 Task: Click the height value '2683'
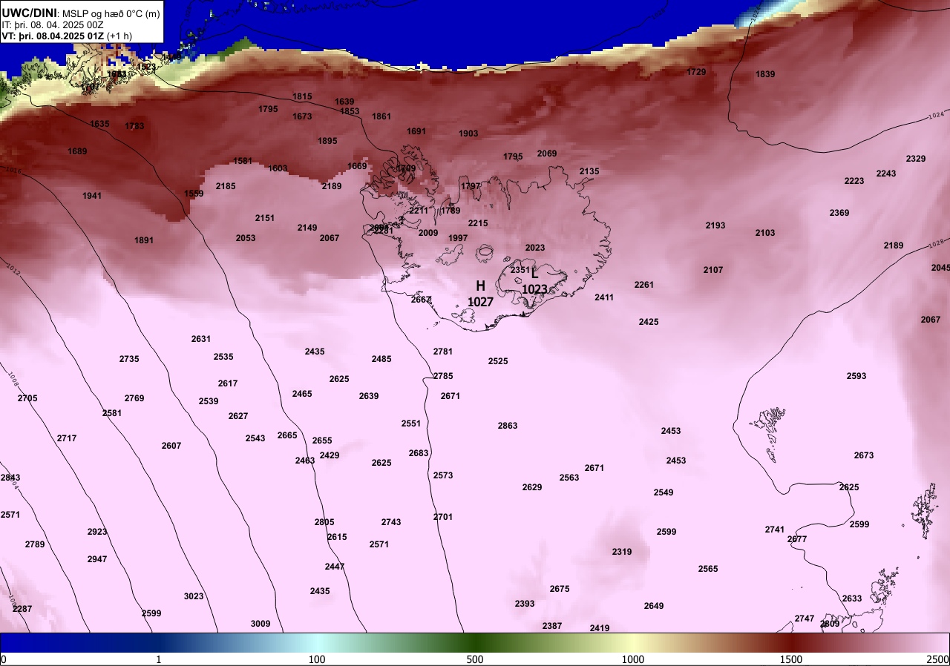pyautogui.click(x=419, y=453)
